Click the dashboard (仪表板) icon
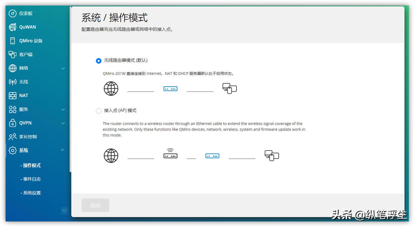Image resolution: width=414 pixels, height=227 pixels. pyautogui.click(x=13, y=13)
